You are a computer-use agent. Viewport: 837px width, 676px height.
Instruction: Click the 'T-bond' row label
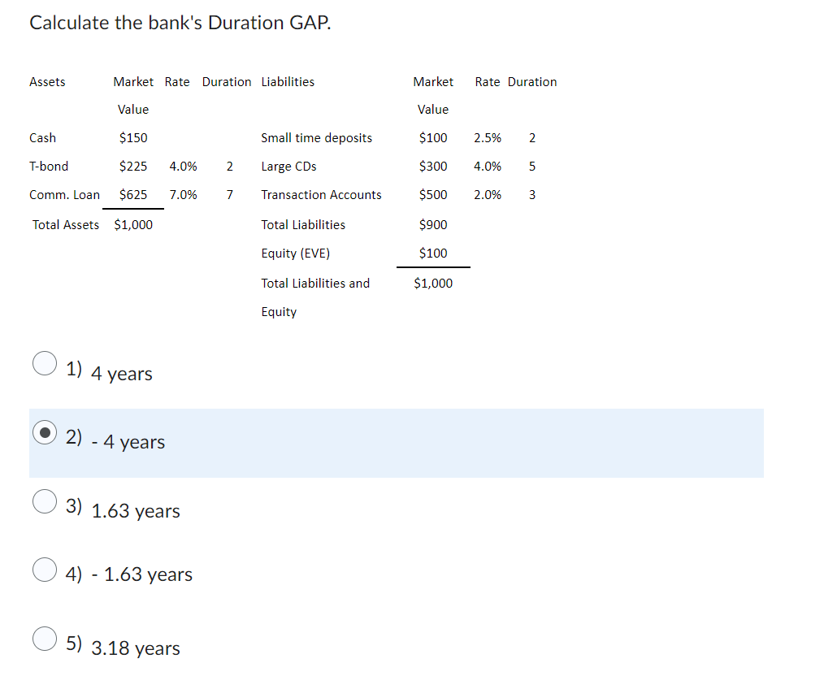49,166
